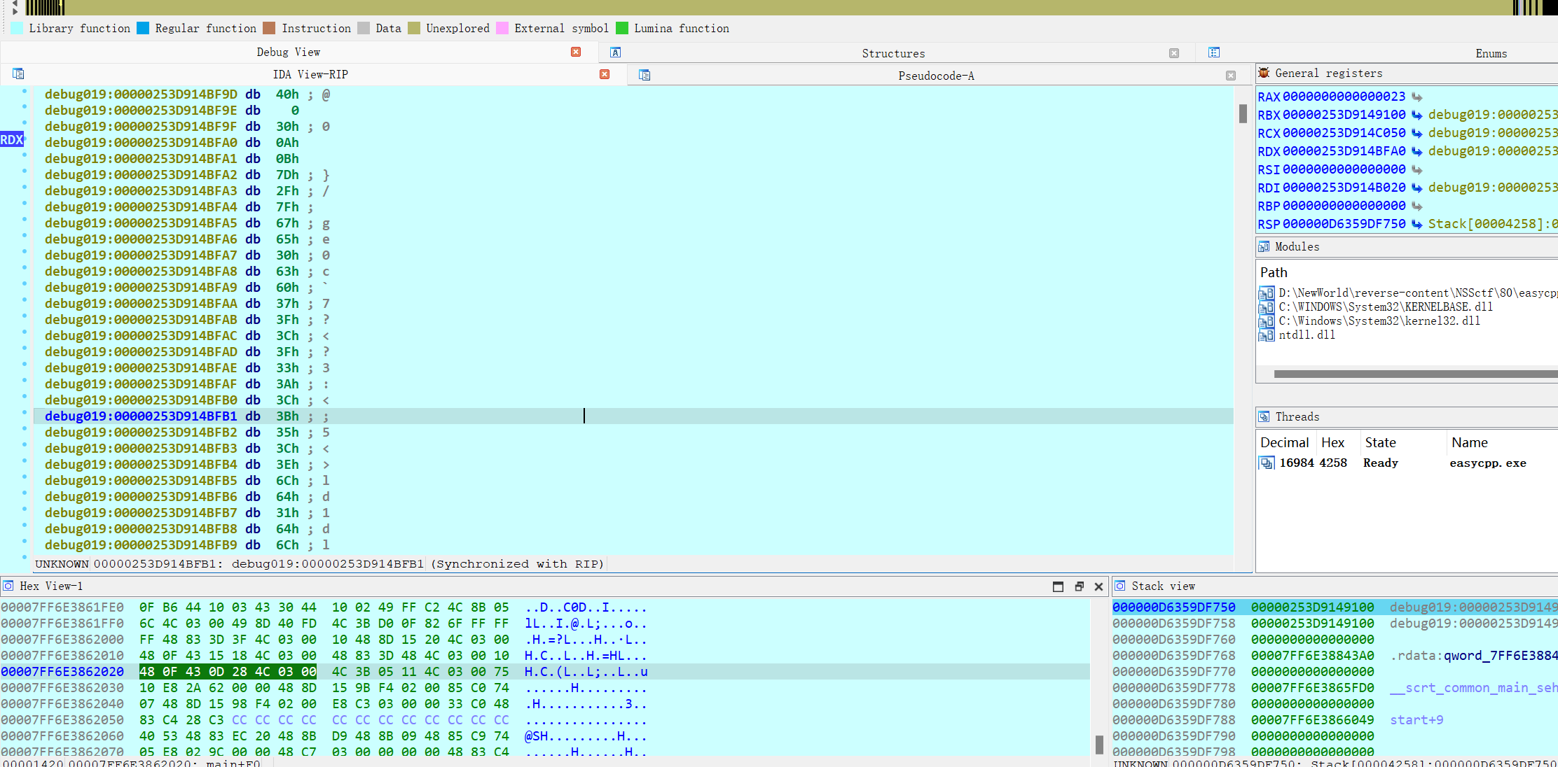Select the Debug View tab
The width and height of the screenshot is (1558, 767).
(x=288, y=52)
